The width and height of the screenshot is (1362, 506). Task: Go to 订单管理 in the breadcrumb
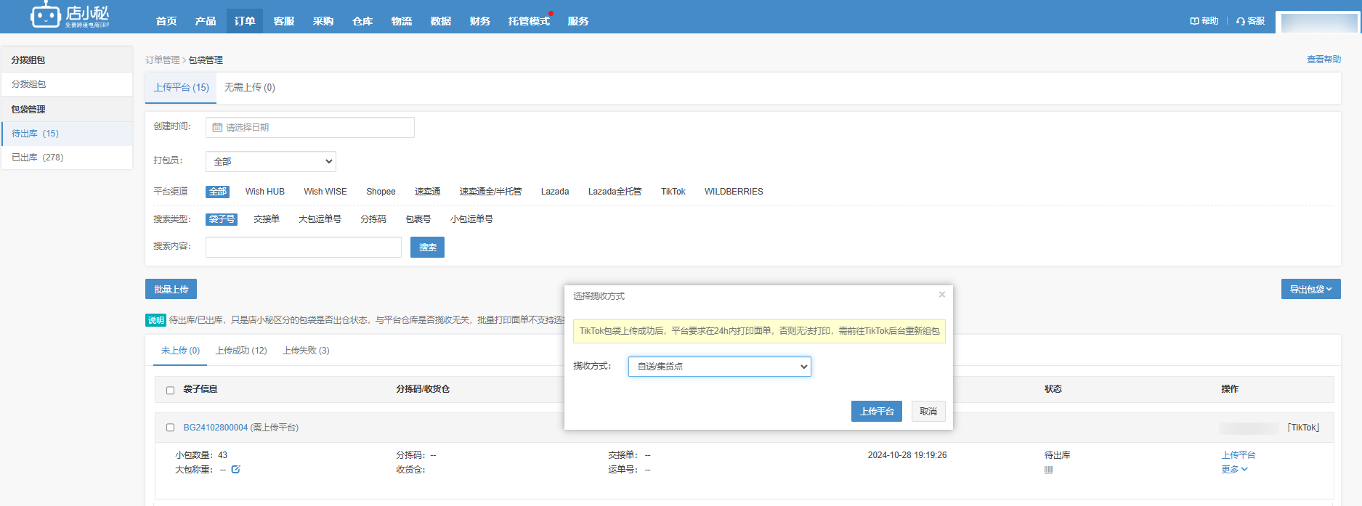[x=163, y=60]
